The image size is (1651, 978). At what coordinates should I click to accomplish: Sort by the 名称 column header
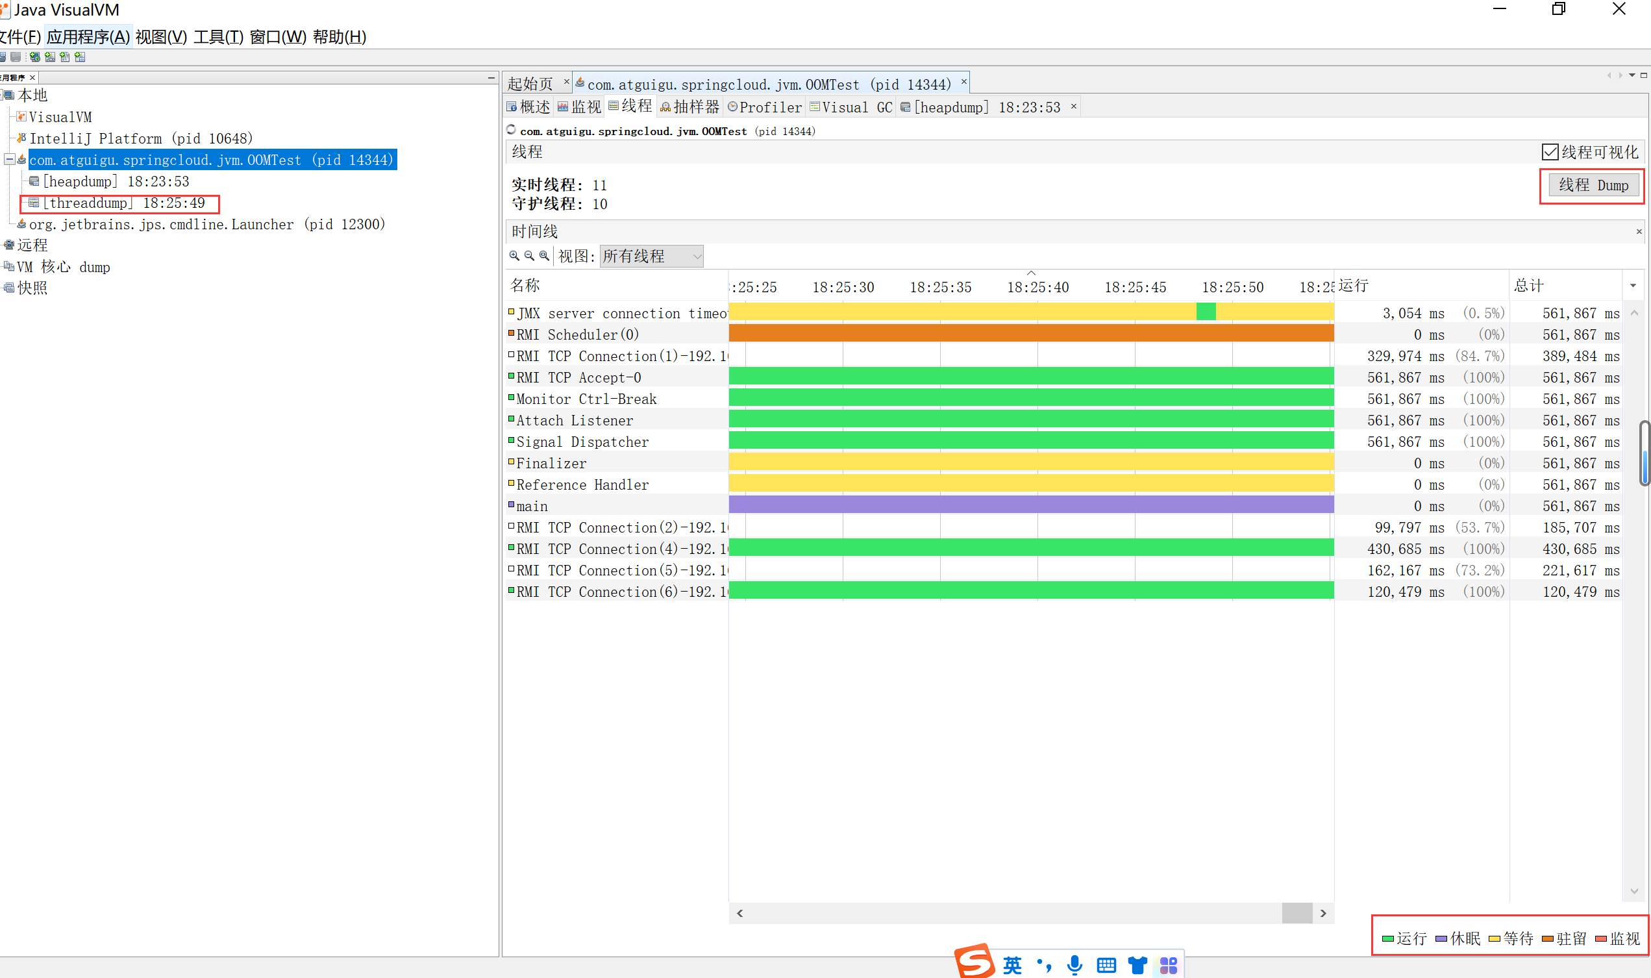point(617,285)
